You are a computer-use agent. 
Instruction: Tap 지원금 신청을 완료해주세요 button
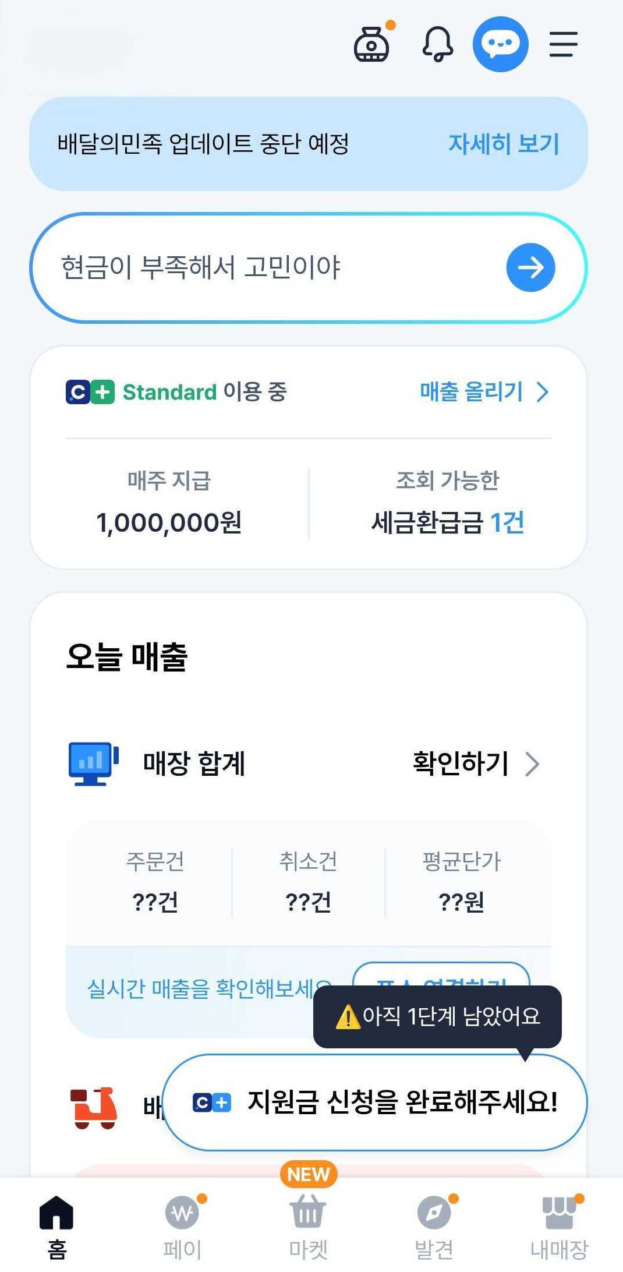[x=375, y=1102]
